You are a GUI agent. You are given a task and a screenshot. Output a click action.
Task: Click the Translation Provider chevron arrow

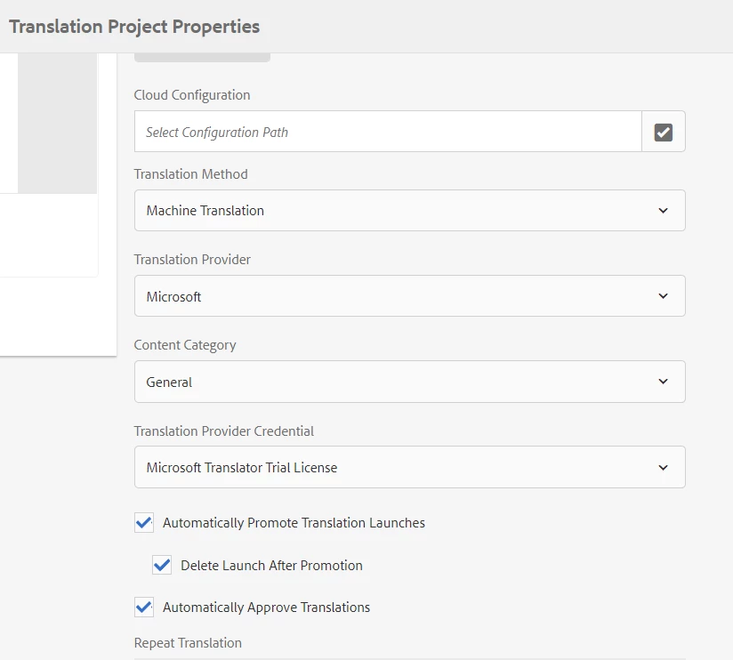(663, 296)
